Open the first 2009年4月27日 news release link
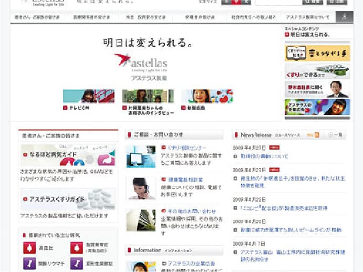The image size is (363, 272). point(264,156)
